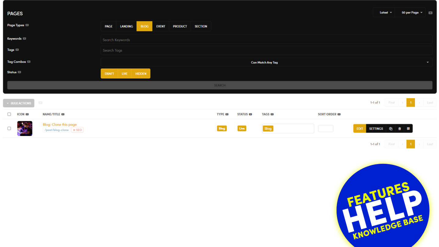This screenshot has width=439, height=247.
Task: Click video help icon next to Keywords
Action: 24,39
